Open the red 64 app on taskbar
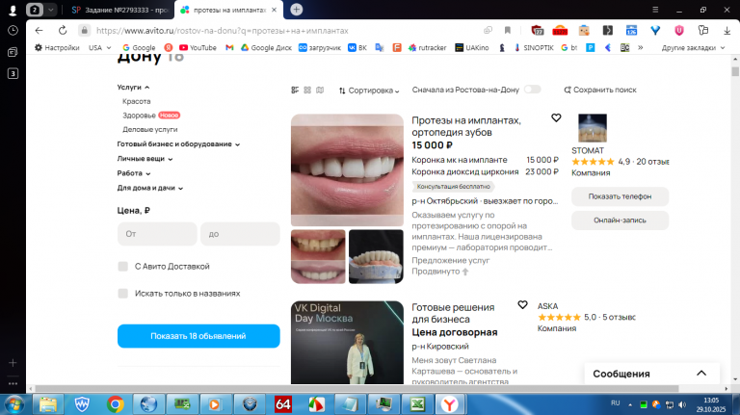 click(282, 404)
